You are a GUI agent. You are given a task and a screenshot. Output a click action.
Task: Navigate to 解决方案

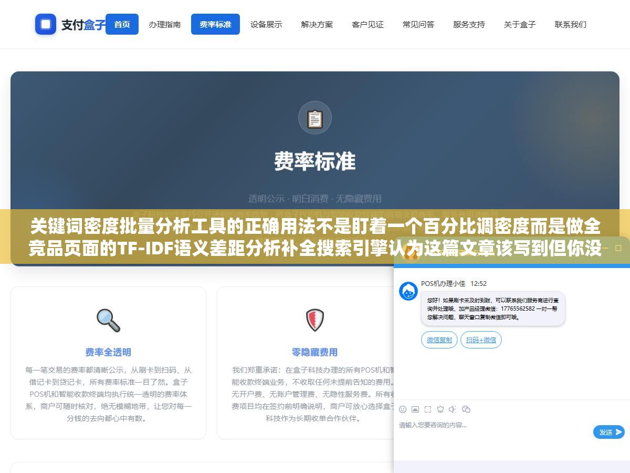(317, 24)
